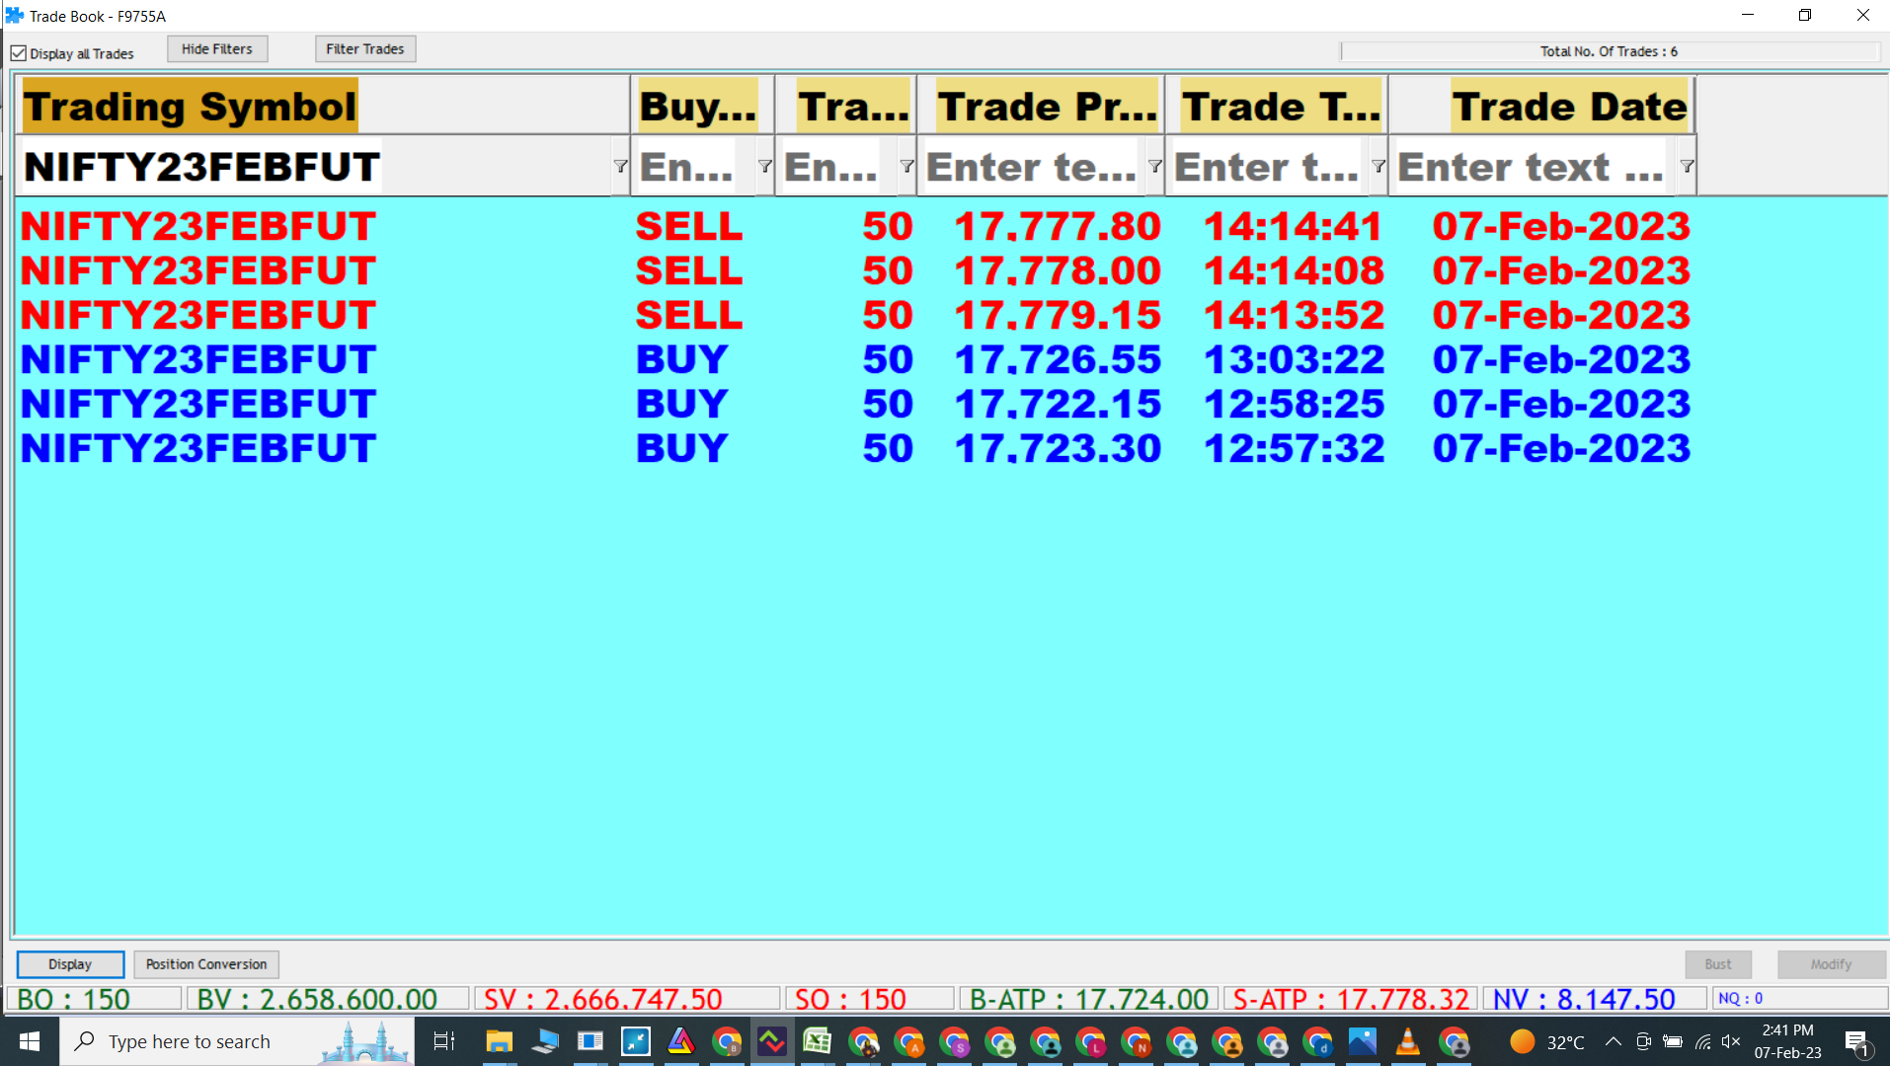Sort by Trade Time column header
Screen dimensions: 1890x1066
(x=1277, y=106)
